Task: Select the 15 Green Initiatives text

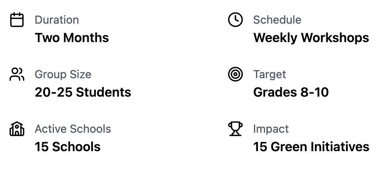Action: (311, 147)
